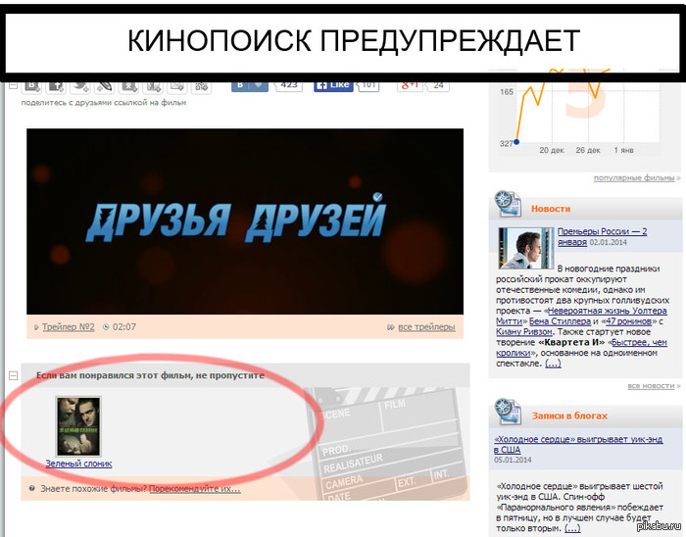
Task: Open популярные фильмы link
Action: click(634, 178)
